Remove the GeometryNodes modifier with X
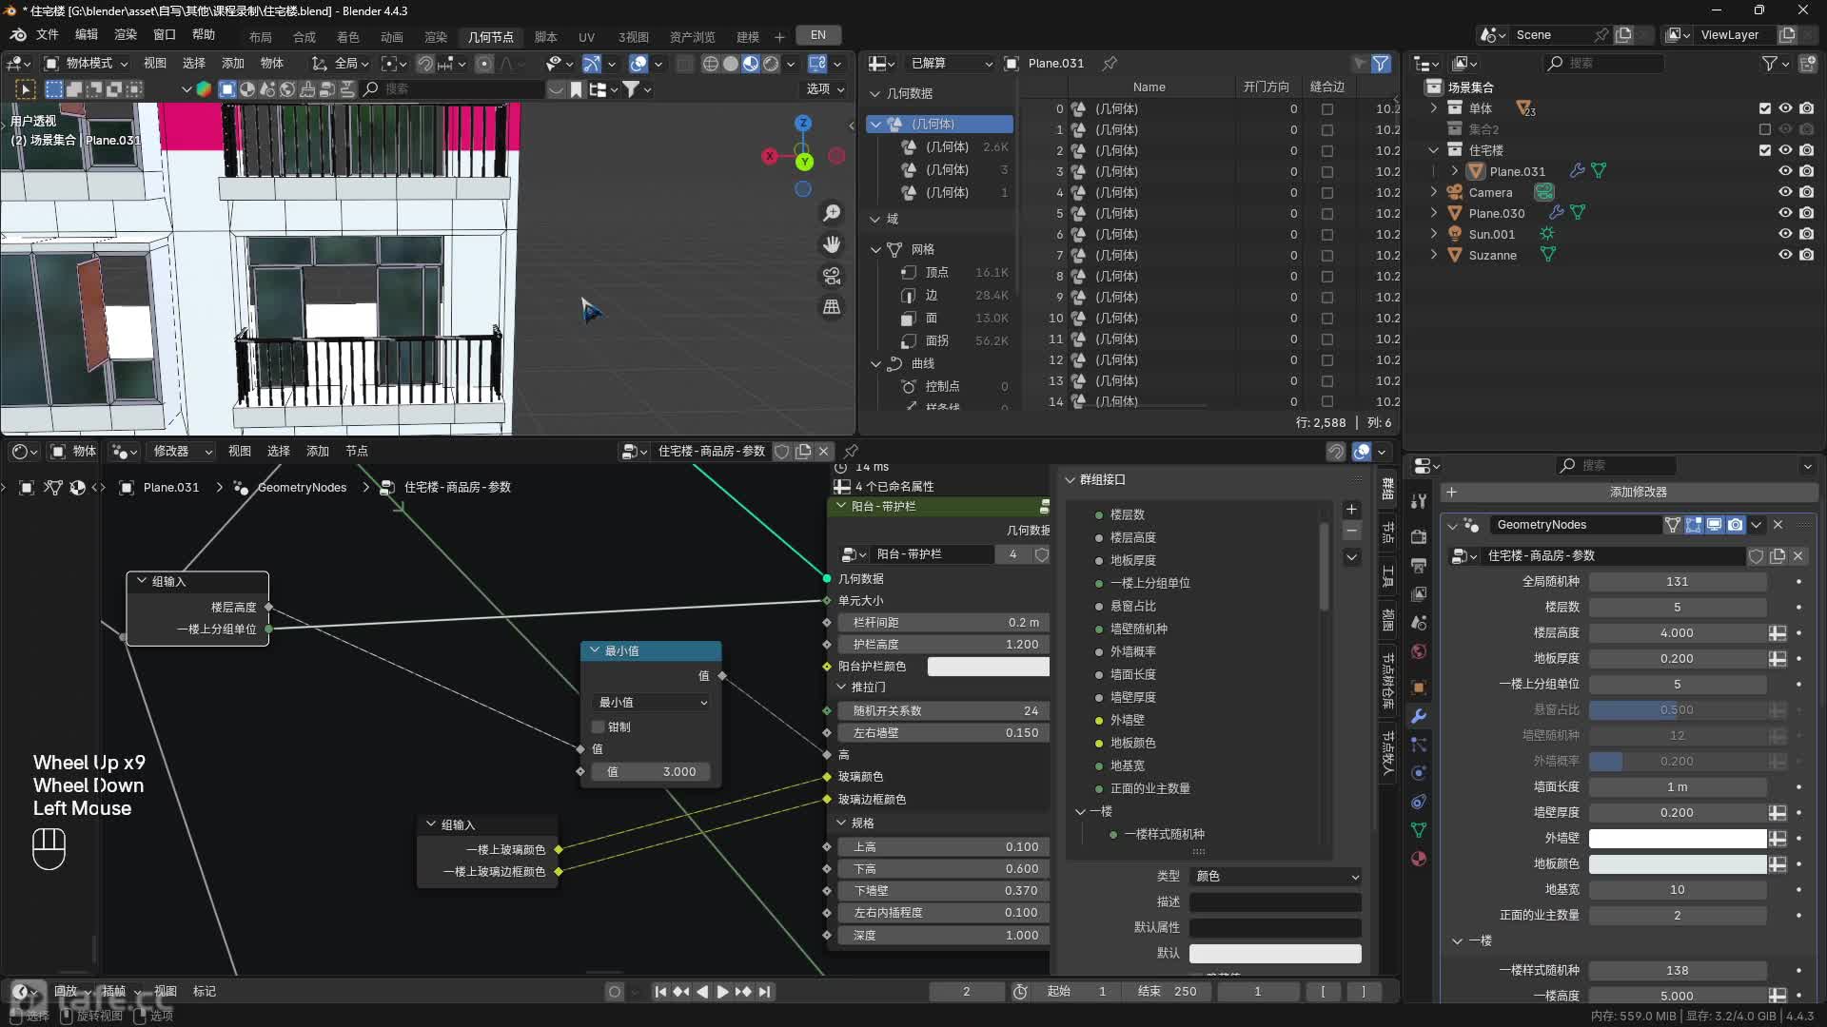Image resolution: width=1827 pixels, height=1027 pixels. pyautogui.click(x=1778, y=525)
